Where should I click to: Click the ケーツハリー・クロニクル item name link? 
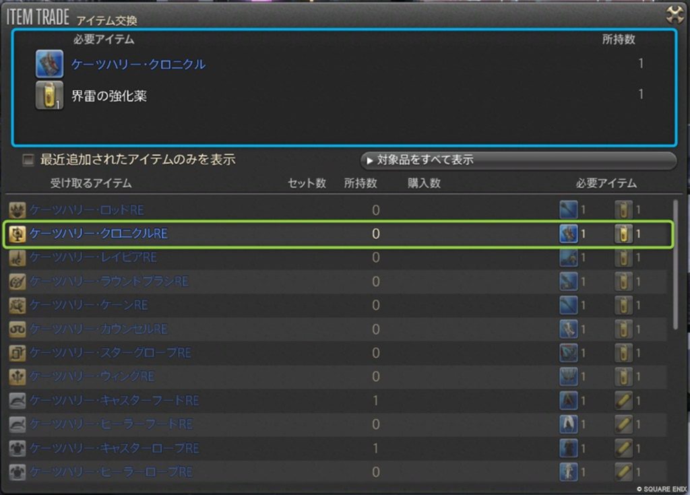(138, 65)
